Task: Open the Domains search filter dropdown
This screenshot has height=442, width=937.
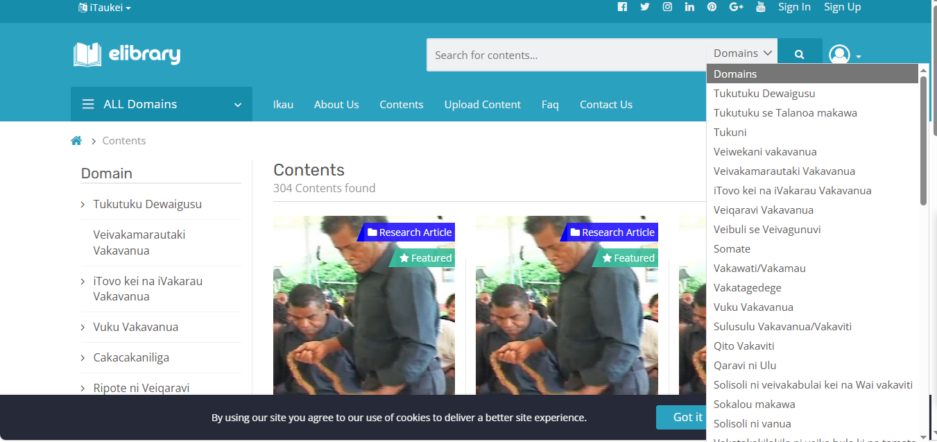Action: 742,53
